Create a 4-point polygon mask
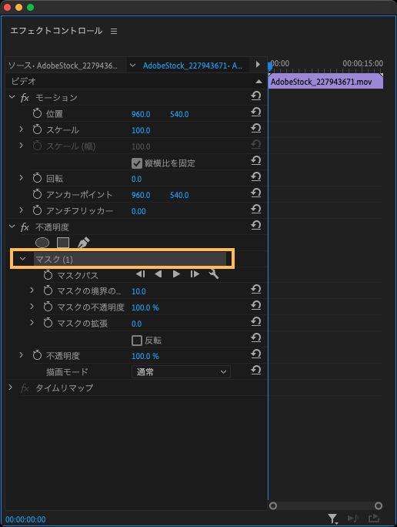 (x=63, y=243)
